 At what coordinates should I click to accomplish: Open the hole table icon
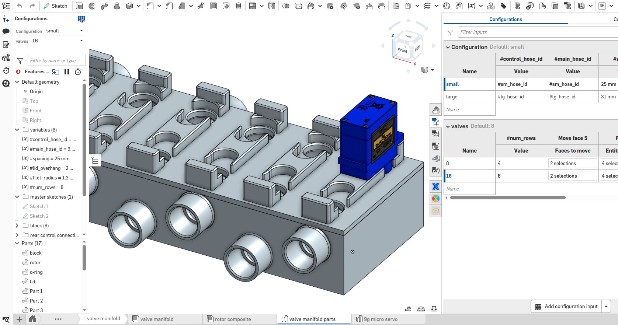(x=436, y=146)
